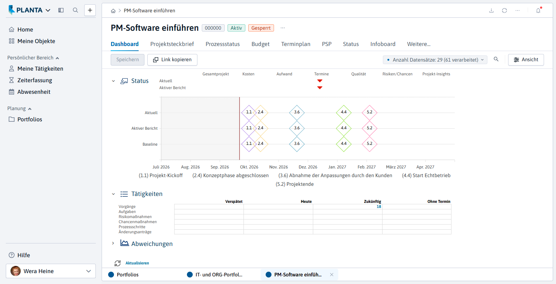
Task: Open the search icon in sidebar header
Action: coord(75,10)
